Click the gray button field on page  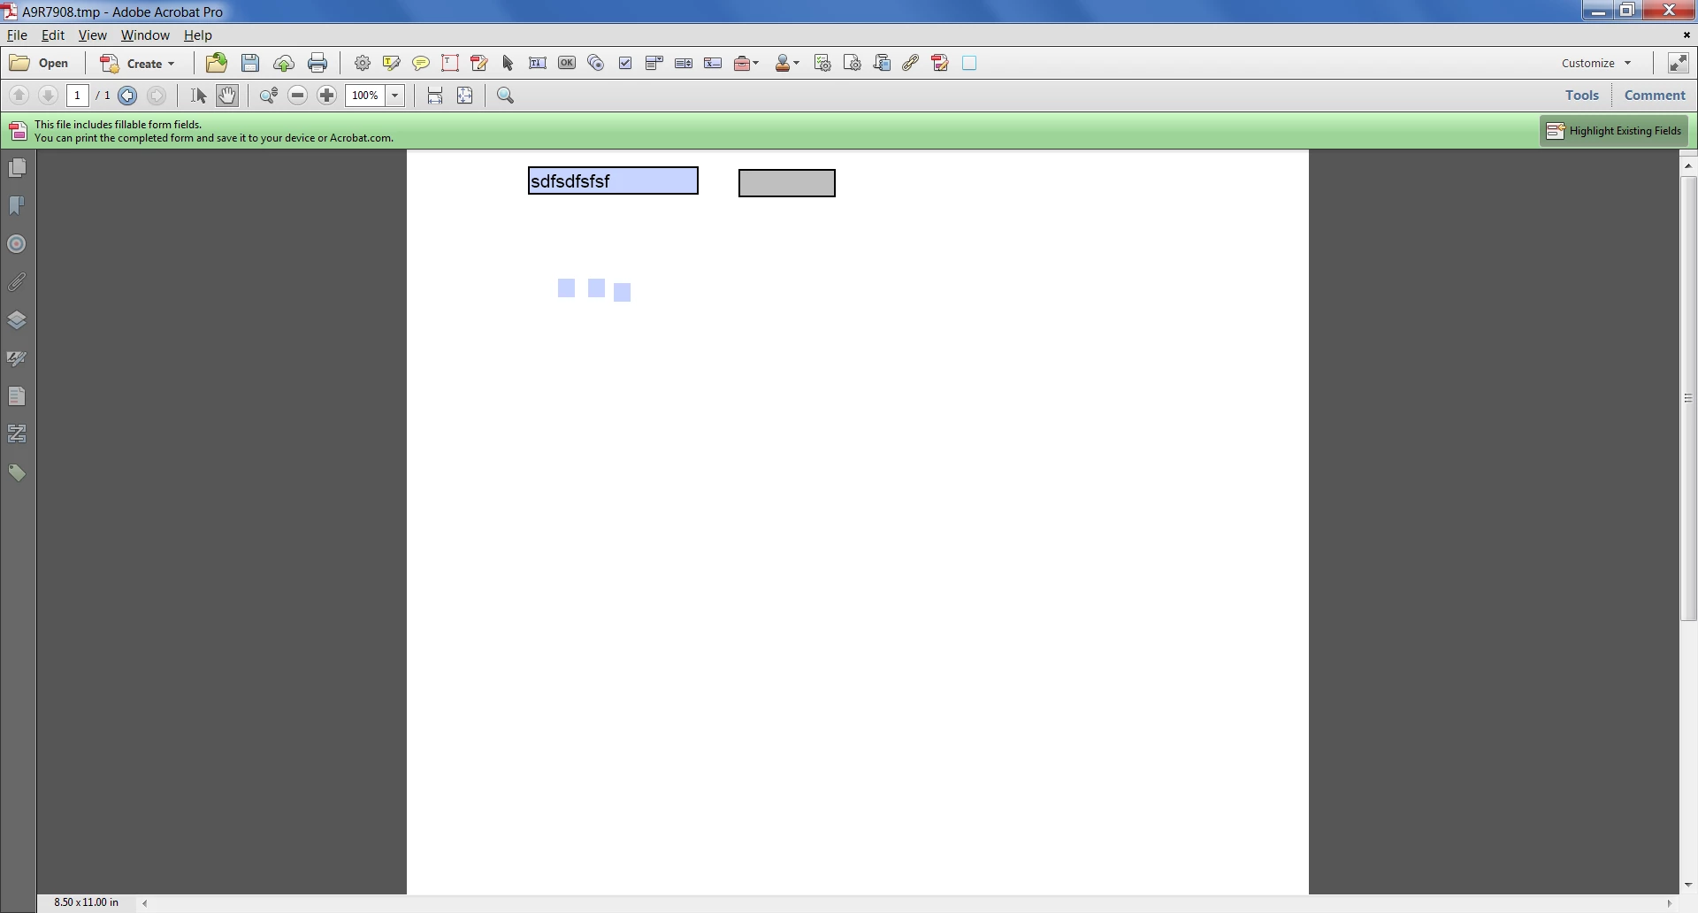coord(787,183)
